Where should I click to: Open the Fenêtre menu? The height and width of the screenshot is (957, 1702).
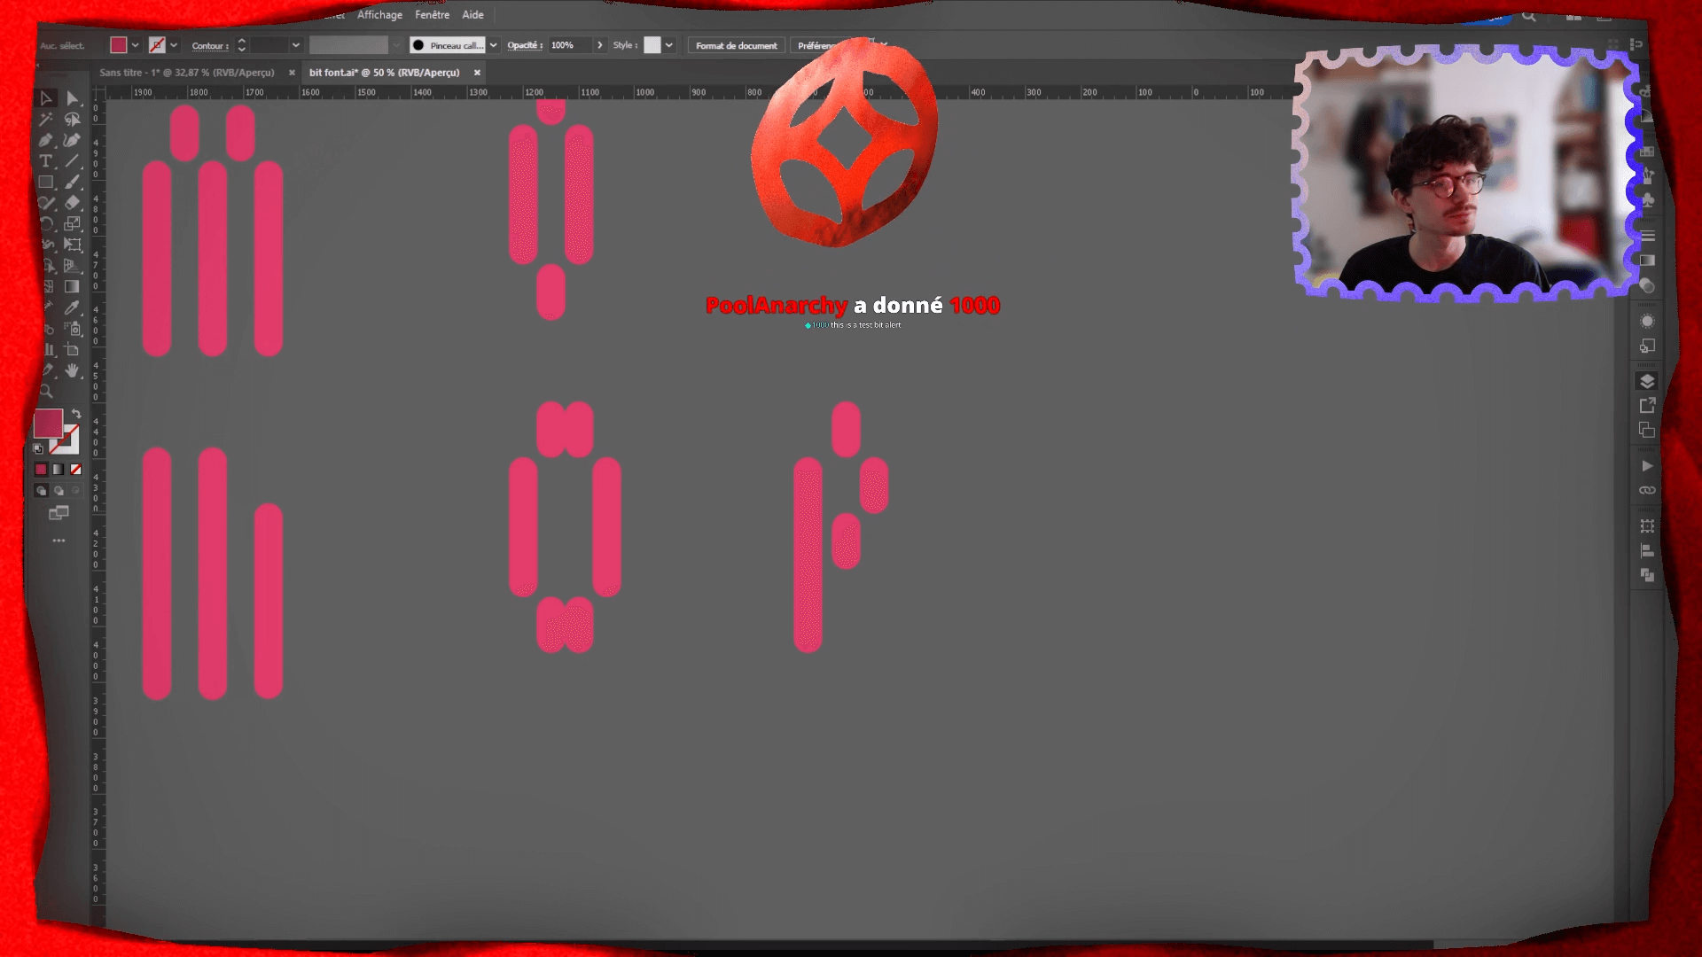tap(432, 15)
